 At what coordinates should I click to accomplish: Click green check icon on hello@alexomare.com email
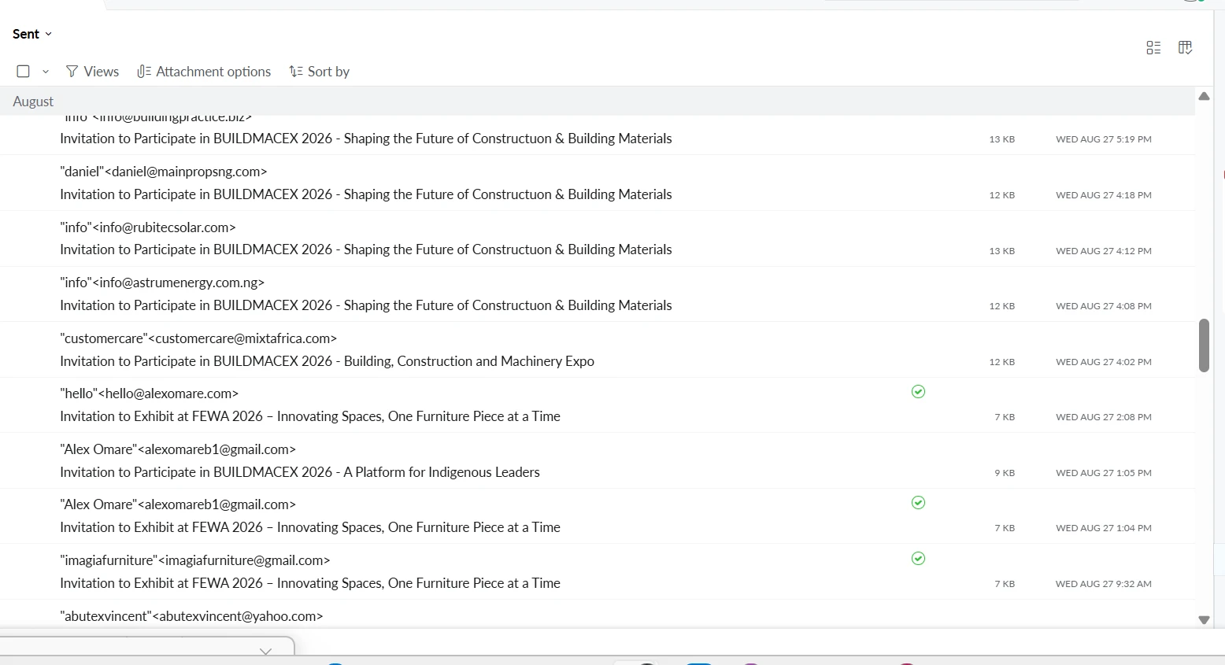pos(918,392)
